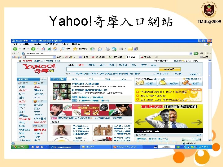Open the auction gavel icon (拍賣)
Viewport: 223px width, 167px height.
click(x=186, y=83)
